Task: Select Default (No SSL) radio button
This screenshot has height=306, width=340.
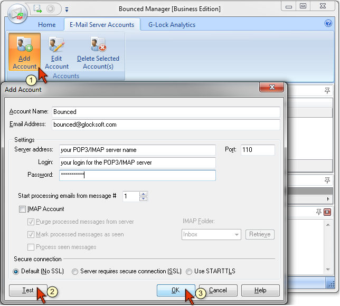Action: coord(16,272)
